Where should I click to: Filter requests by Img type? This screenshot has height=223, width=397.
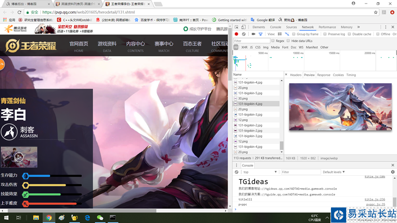coord(265,47)
